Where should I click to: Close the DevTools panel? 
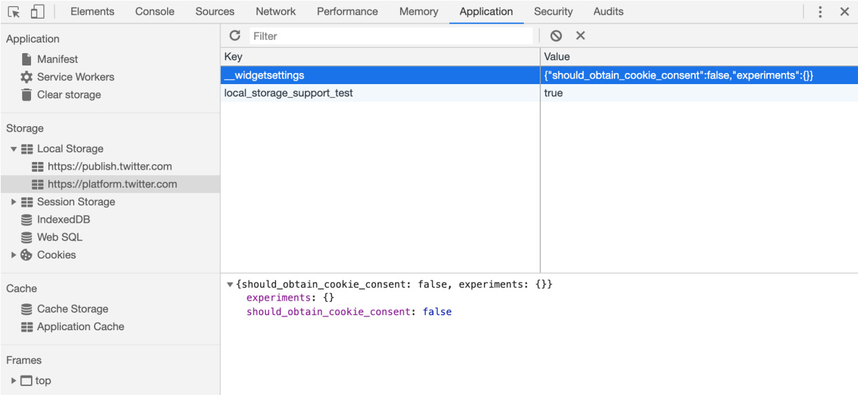point(844,12)
